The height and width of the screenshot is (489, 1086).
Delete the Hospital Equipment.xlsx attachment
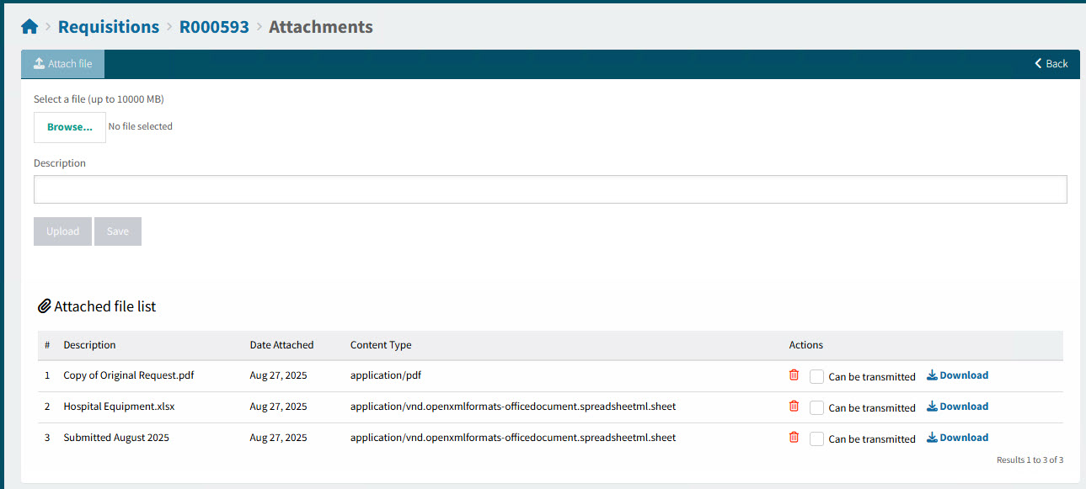tap(793, 407)
